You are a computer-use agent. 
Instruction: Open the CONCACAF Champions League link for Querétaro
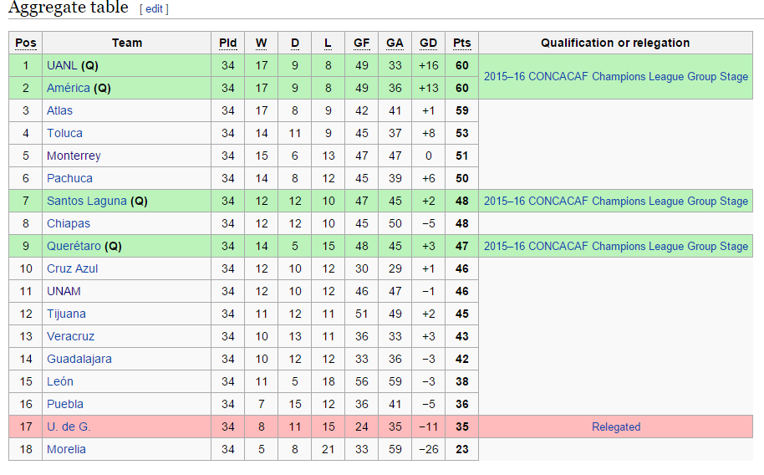click(x=616, y=246)
